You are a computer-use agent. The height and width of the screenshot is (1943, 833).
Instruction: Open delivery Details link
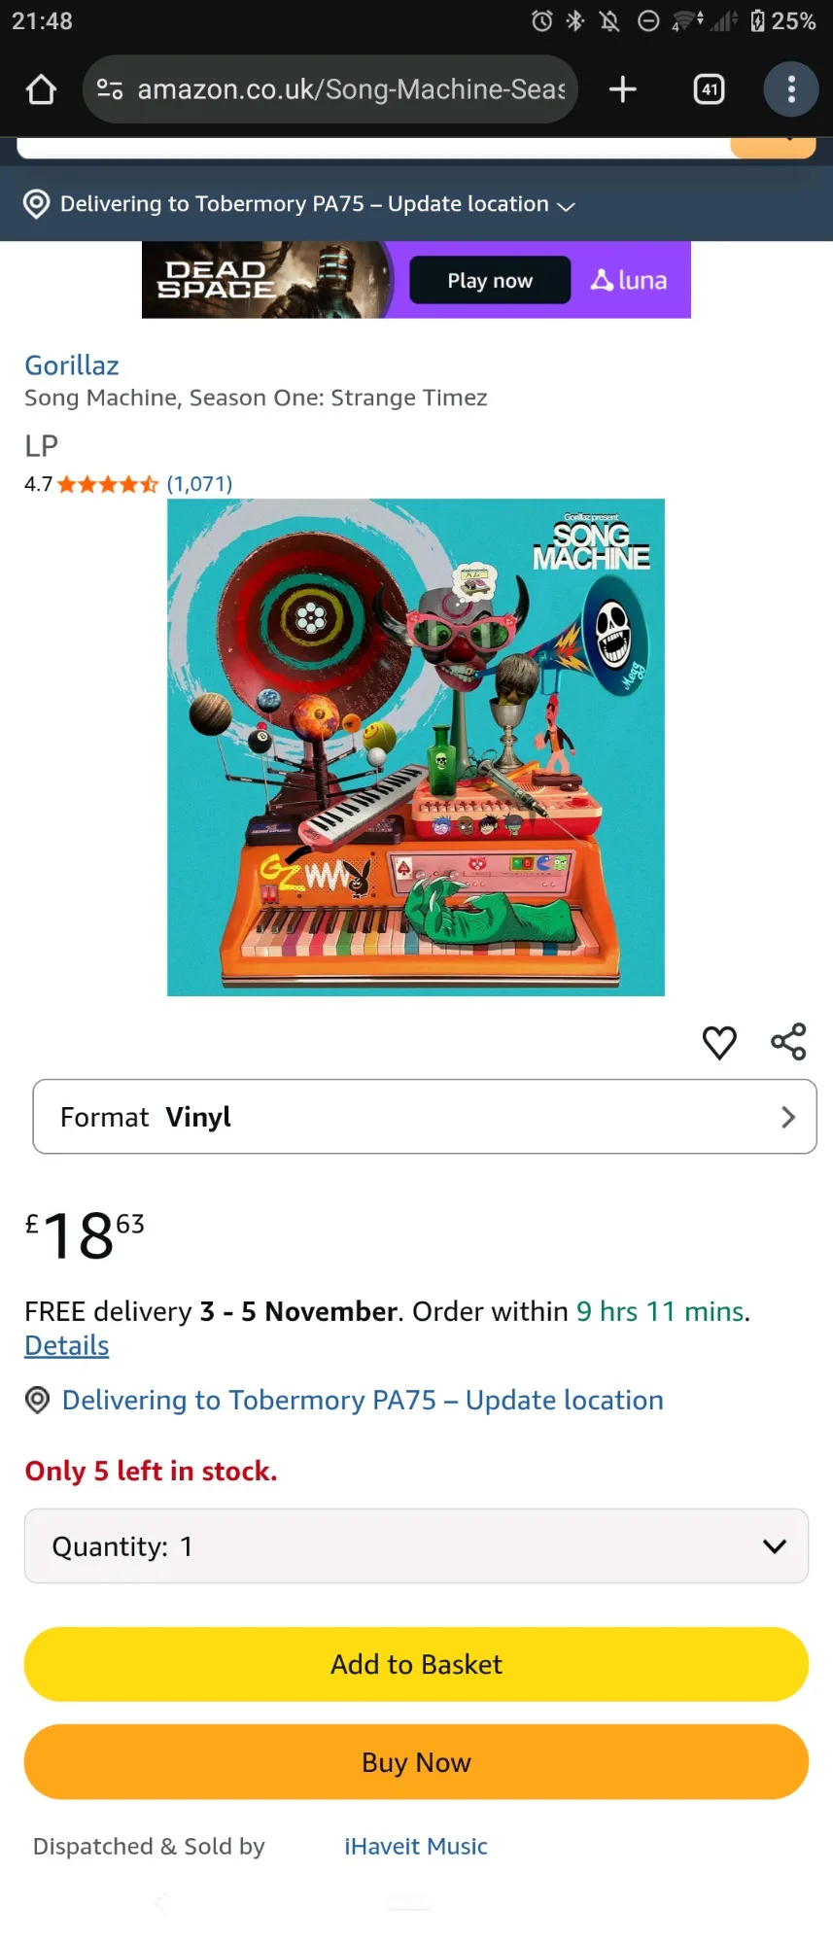click(67, 1345)
